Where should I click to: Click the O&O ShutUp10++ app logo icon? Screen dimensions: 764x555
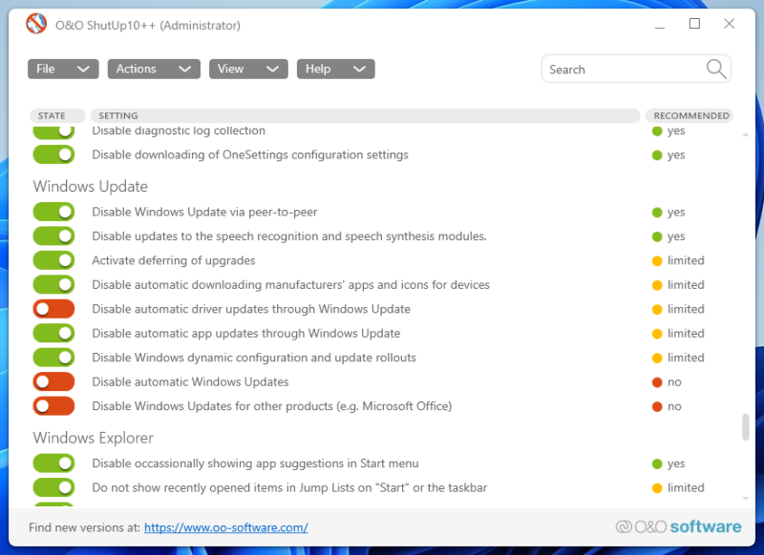click(36, 24)
